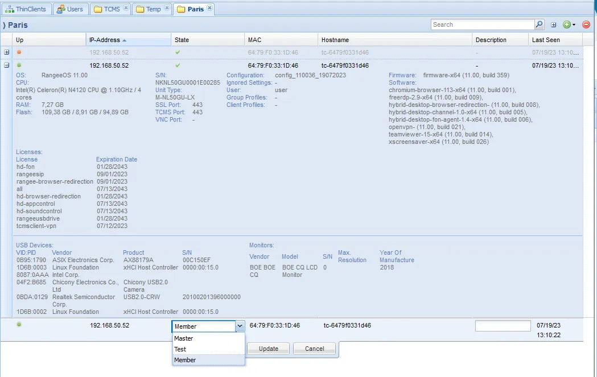Click the green checkmark in expanded row
The image size is (597, 377).
tap(178, 65)
